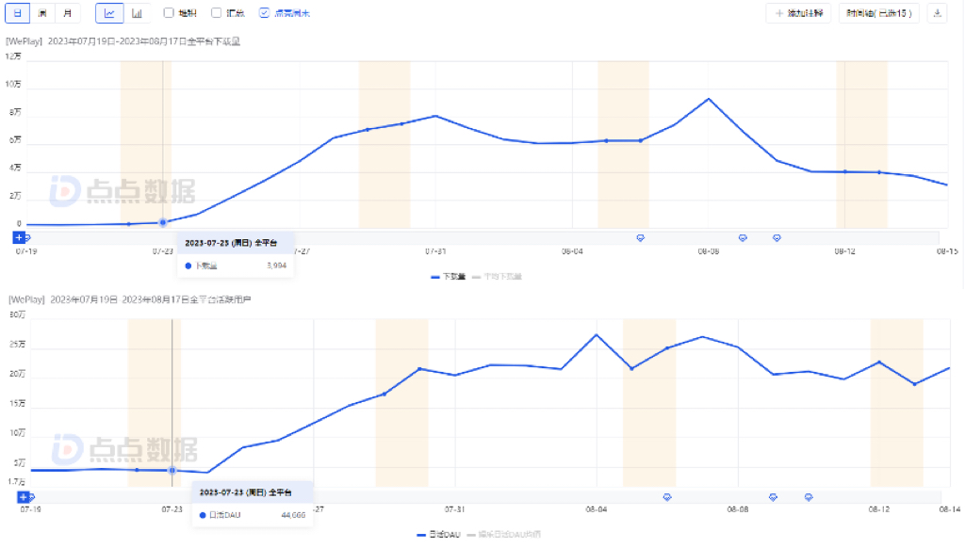The height and width of the screenshot is (548, 965).
Task: Select the 日 (day) granularity tab
Action: click(x=18, y=13)
